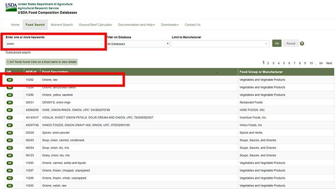
Task: Click NDB Id 02026
Action: click(x=30, y=133)
